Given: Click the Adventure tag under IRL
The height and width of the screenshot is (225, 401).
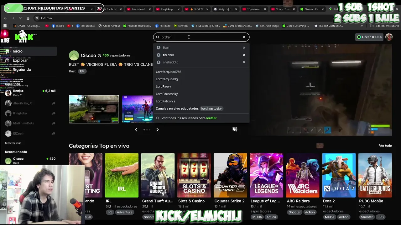Looking at the screenshot, I should click(124, 212).
